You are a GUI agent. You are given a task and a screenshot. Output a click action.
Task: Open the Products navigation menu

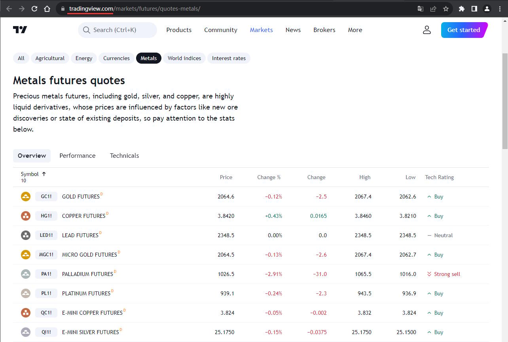179,30
